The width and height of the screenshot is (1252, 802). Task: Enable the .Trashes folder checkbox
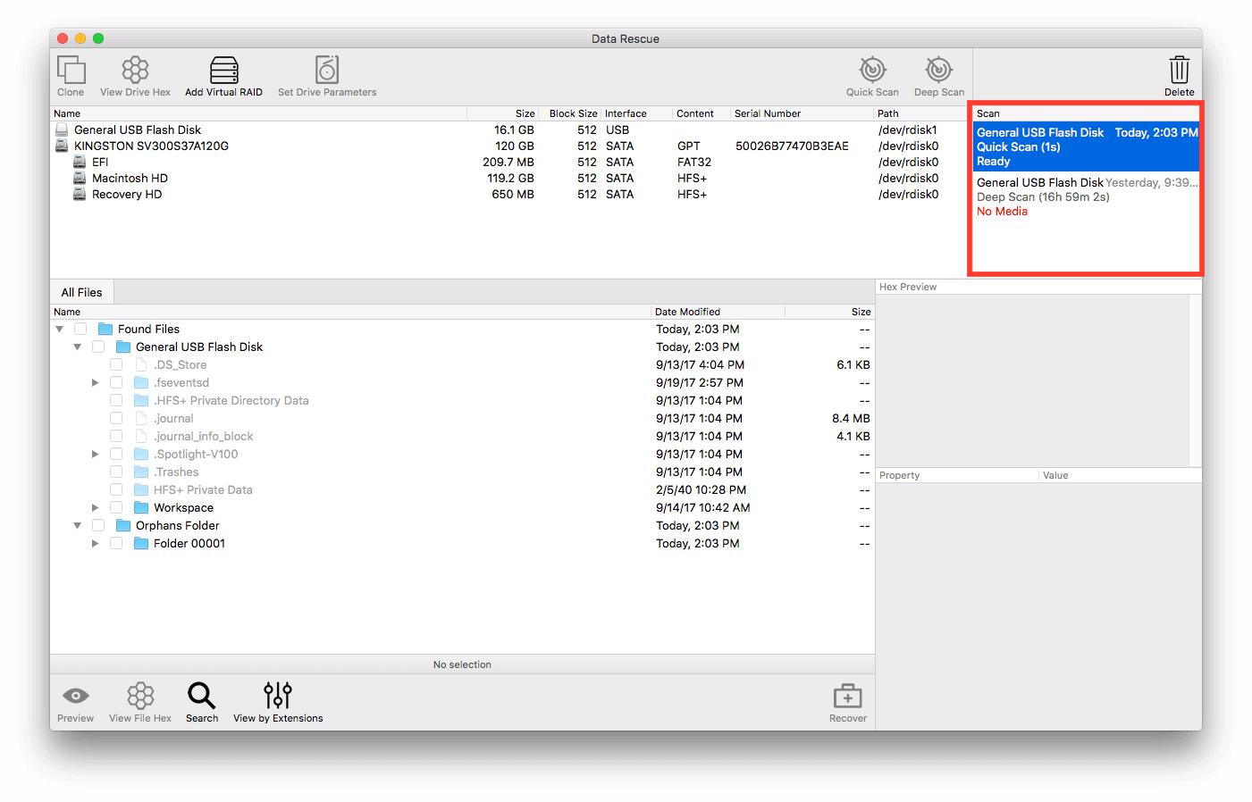pyautogui.click(x=116, y=472)
